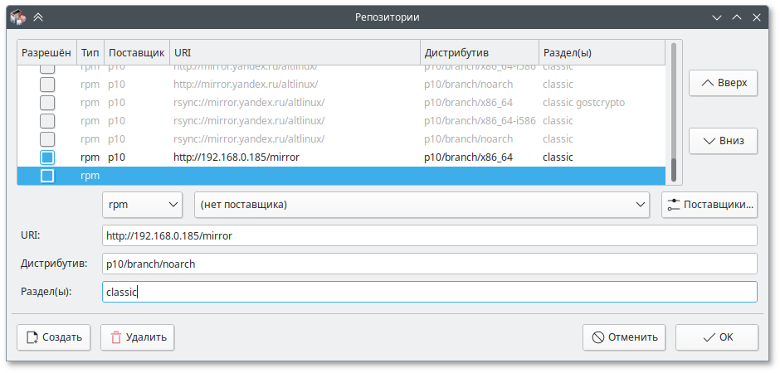The image size is (780, 373).
Task: Enable the http yandex noarch repository checkbox
Action: (48, 84)
